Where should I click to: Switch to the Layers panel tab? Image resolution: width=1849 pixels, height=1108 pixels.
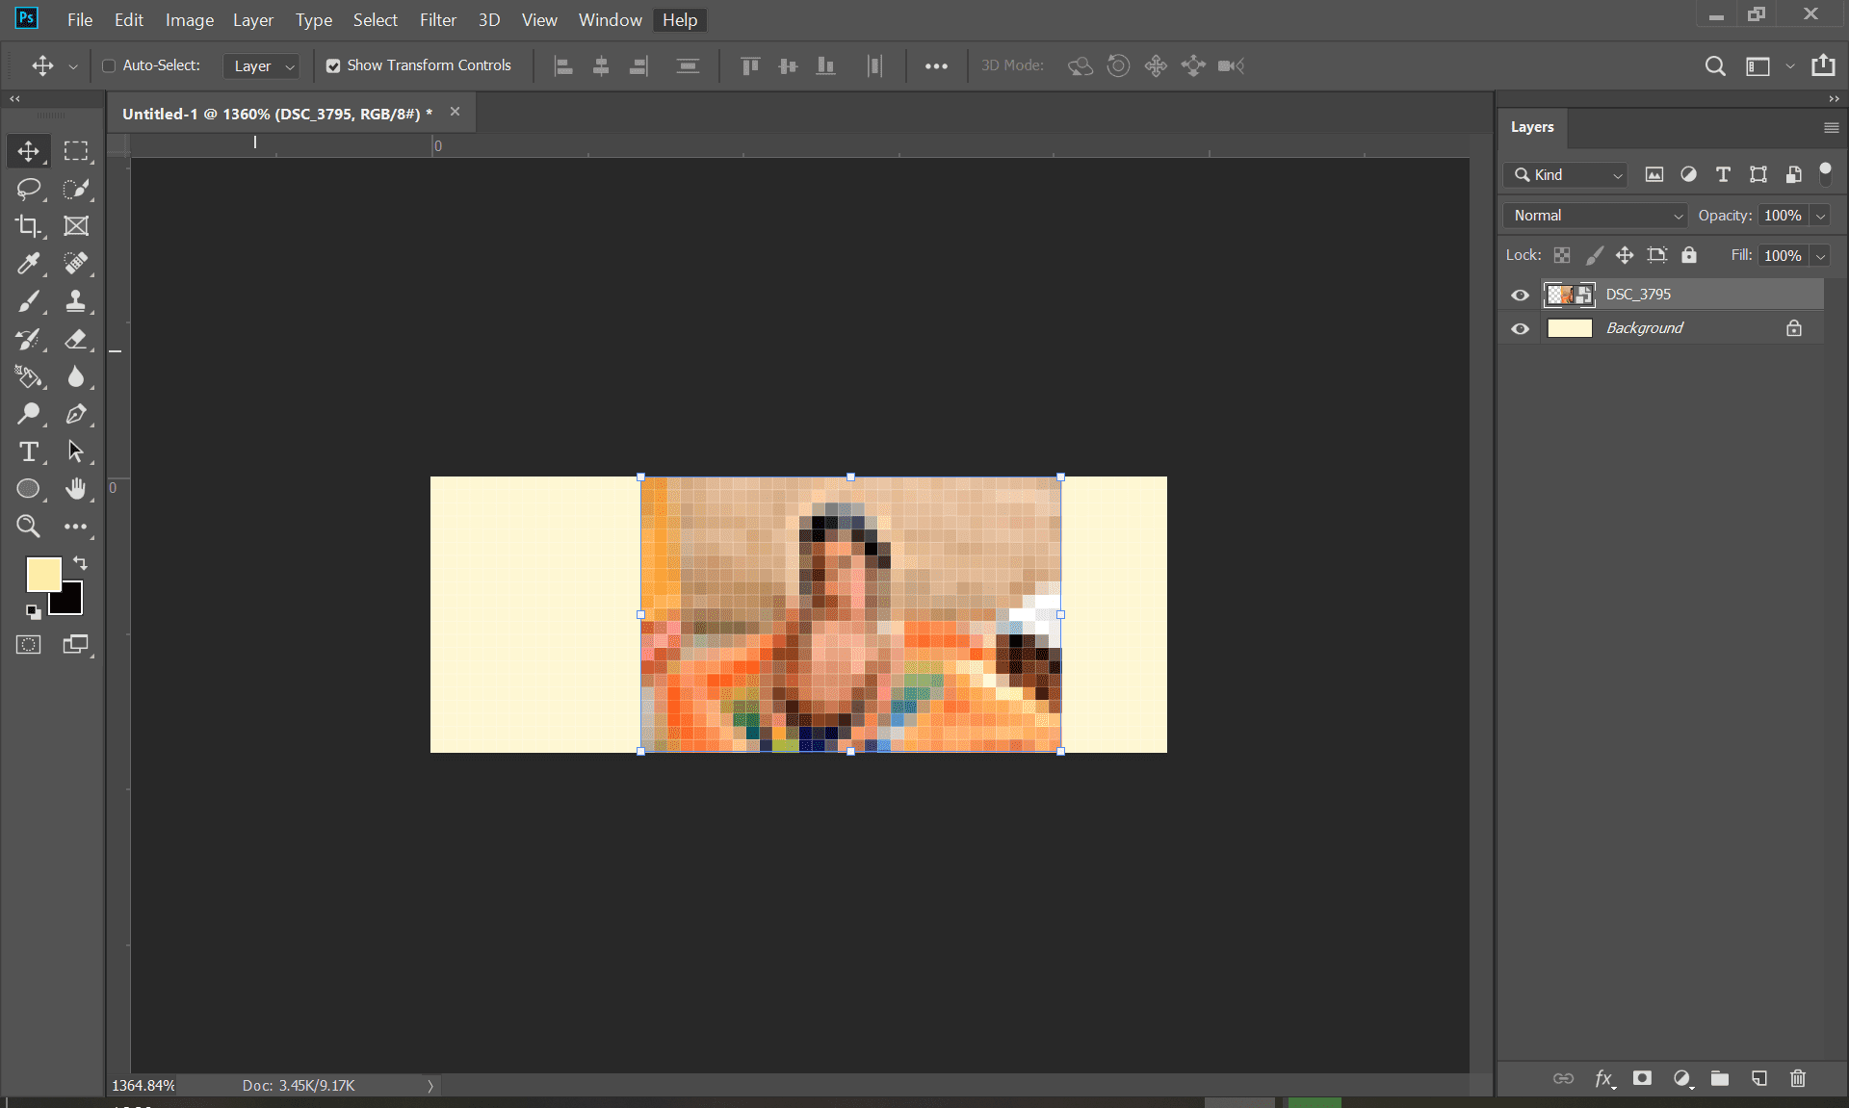[x=1531, y=127]
